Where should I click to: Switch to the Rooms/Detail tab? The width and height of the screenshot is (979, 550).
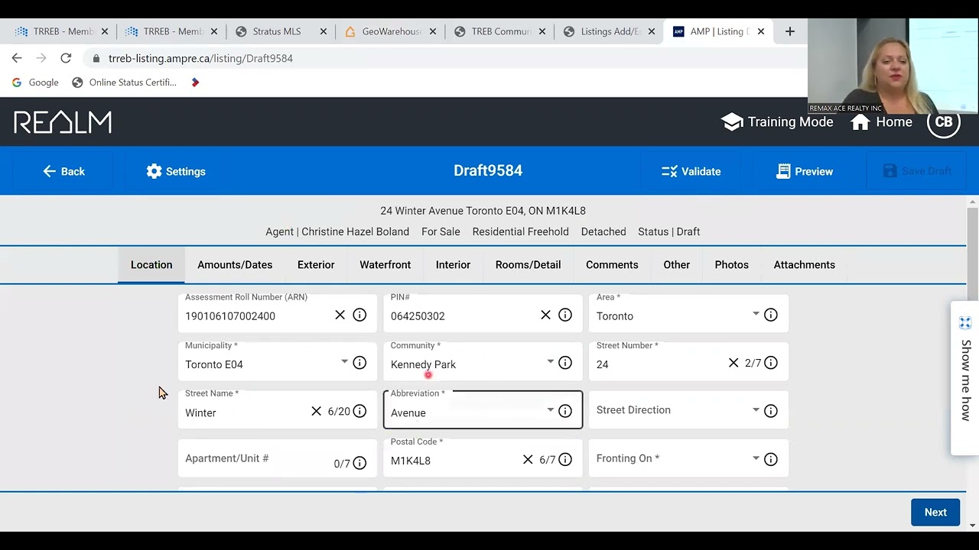[x=528, y=265]
